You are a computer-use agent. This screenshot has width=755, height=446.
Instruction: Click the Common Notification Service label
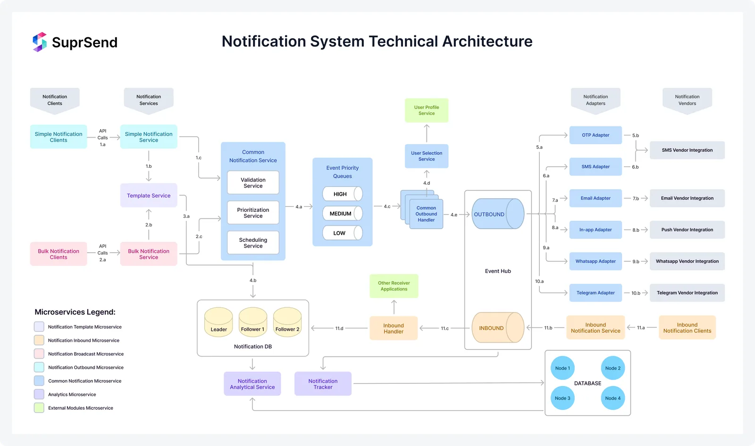[253, 156]
